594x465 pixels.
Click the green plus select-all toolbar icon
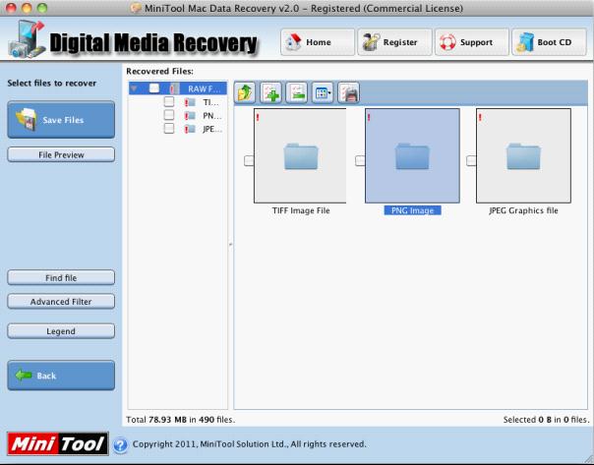(x=270, y=92)
